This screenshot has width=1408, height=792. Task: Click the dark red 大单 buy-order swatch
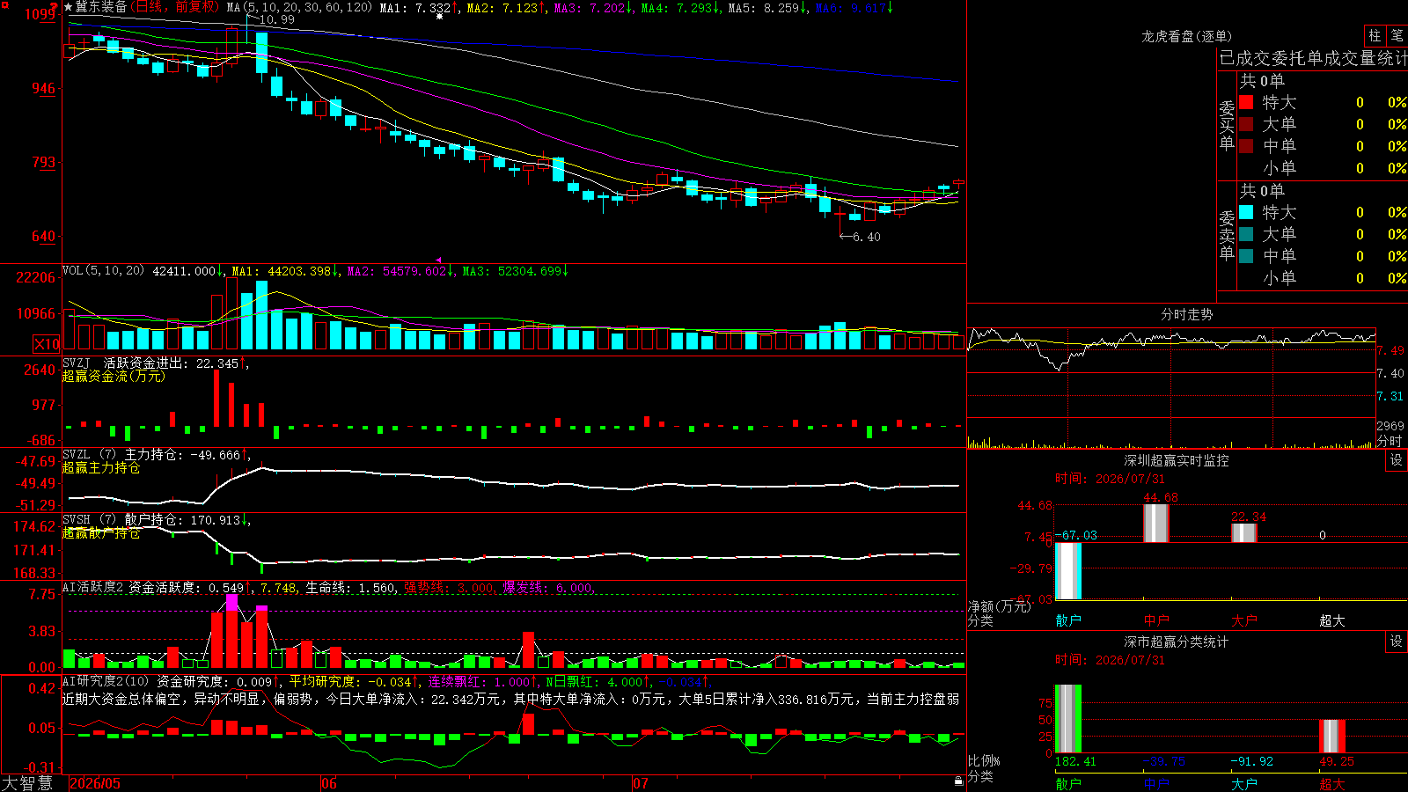coord(1246,124)
